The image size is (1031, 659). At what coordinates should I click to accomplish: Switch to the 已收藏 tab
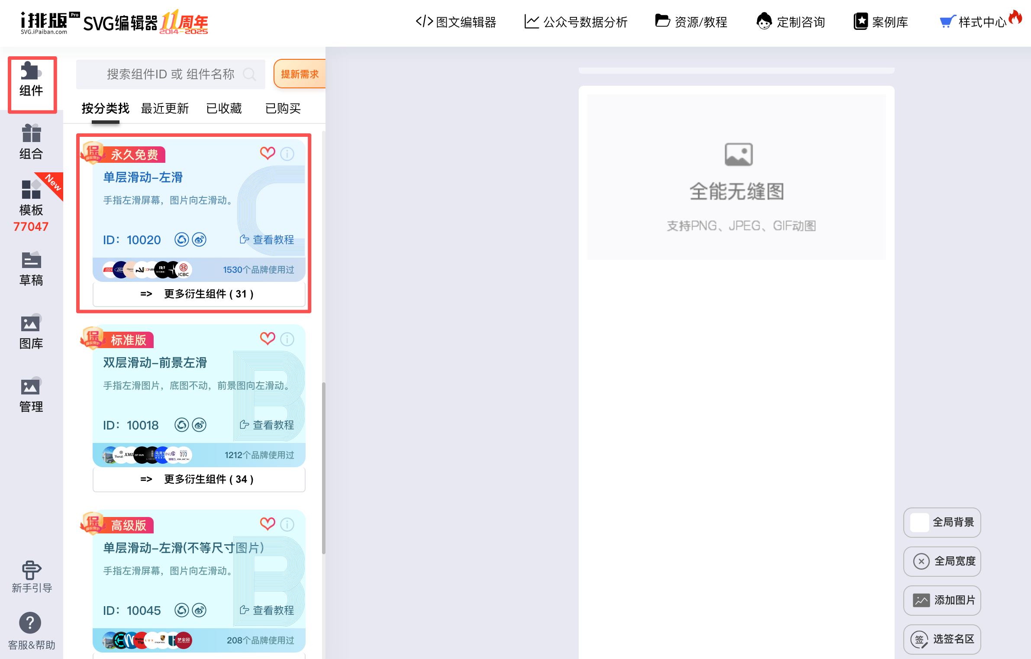224,108
